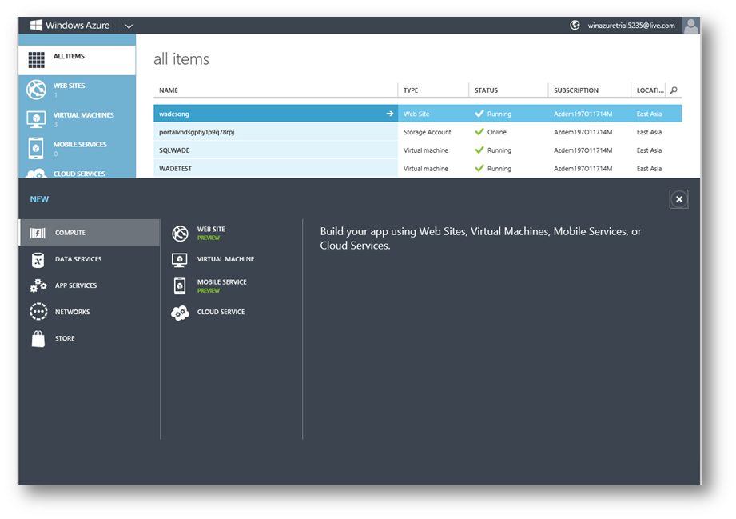Click the search magnifier icon
Image resolution: width=736 pixels, height=519 pixels.
[x=674, y=90]
